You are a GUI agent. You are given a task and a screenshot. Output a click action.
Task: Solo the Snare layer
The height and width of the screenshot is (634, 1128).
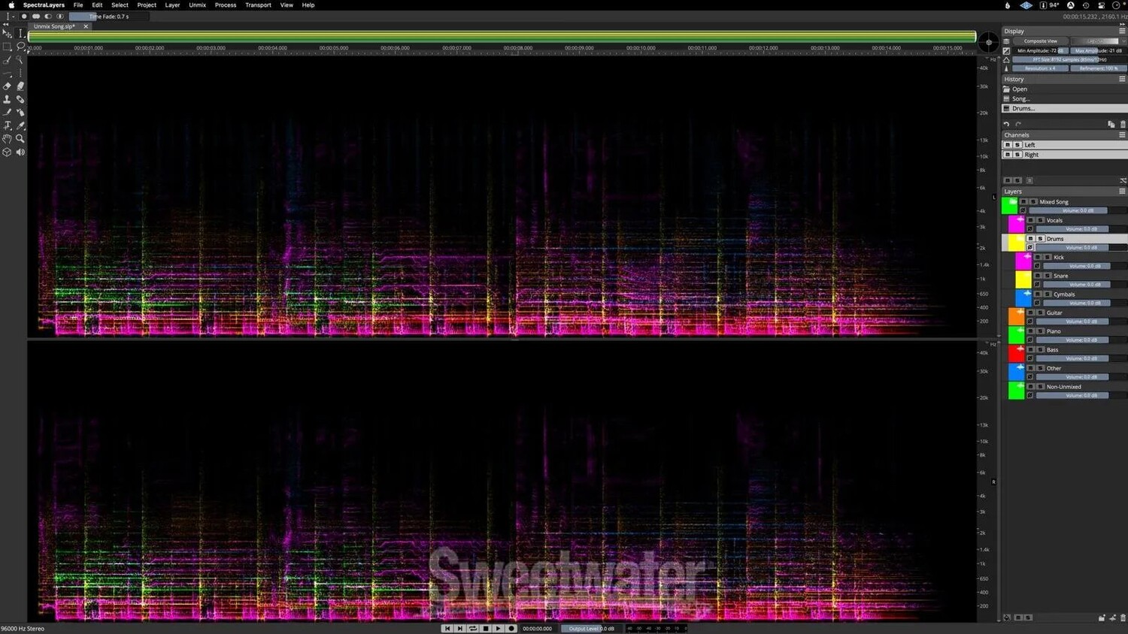1048,276
